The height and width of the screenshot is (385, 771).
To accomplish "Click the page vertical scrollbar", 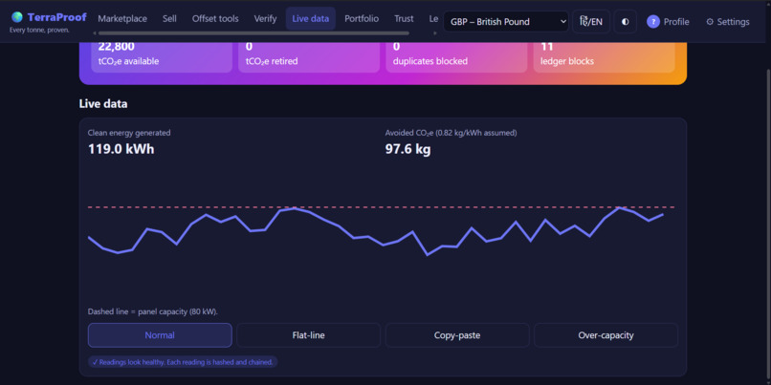I will [x=768, y=225].
